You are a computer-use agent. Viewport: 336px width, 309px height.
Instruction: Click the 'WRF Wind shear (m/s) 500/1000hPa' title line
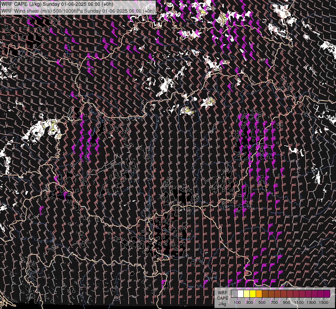point(78,11)
